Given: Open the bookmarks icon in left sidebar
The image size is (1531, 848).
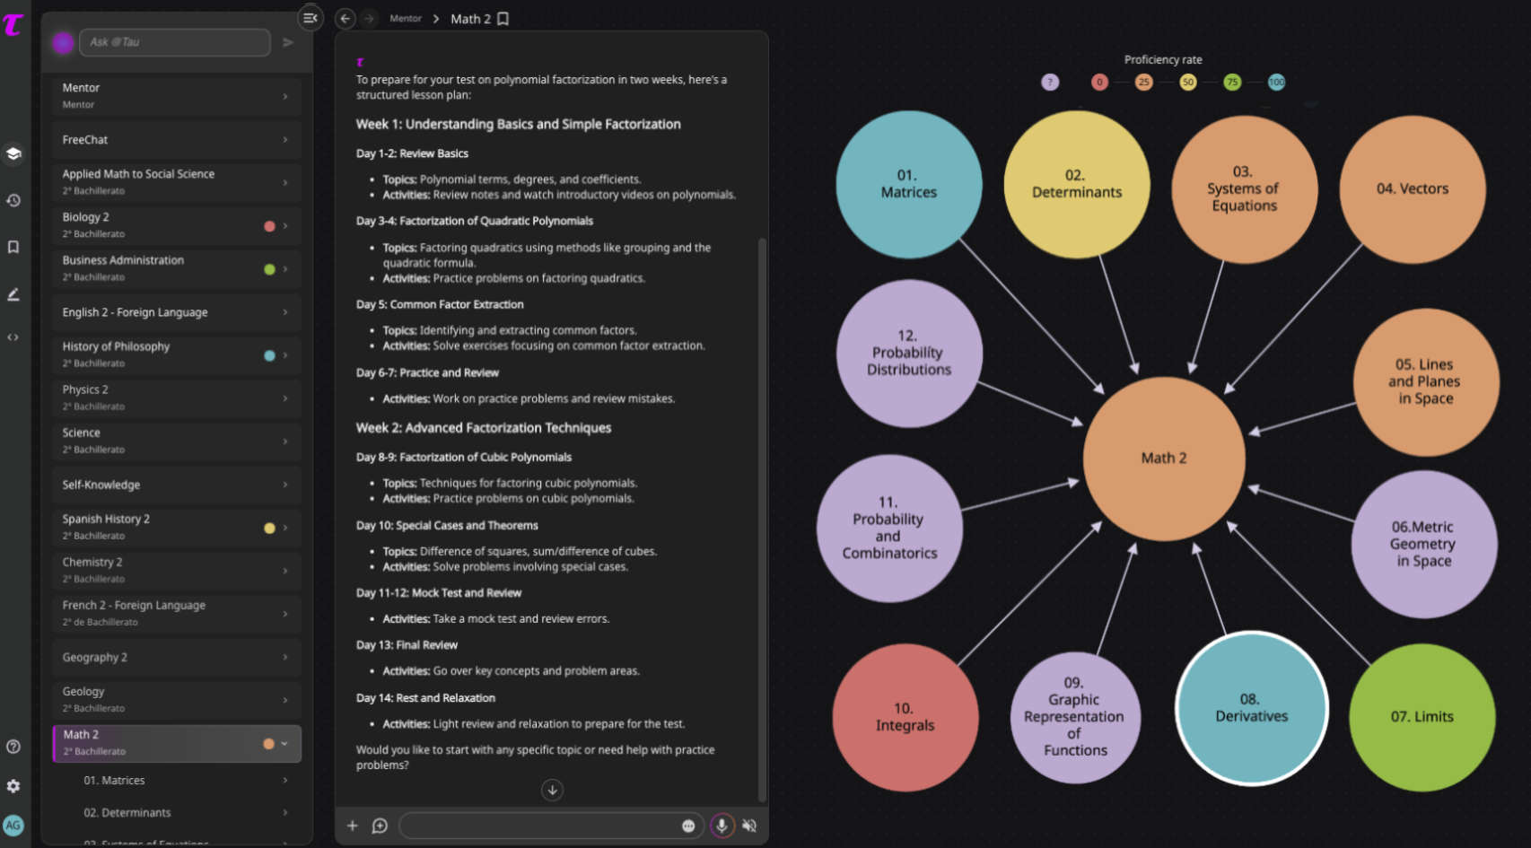Looking at the screenshot, I should [x=13, y=247].
